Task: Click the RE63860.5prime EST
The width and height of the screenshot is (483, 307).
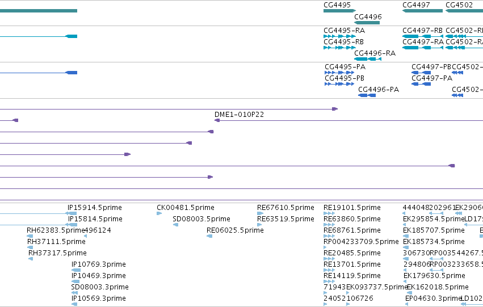Action: [329, 225]
